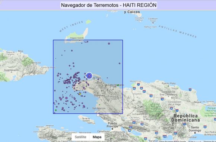216x142 pixels.
Task: Click the Balfour Town label
Action: coord(150,27)
